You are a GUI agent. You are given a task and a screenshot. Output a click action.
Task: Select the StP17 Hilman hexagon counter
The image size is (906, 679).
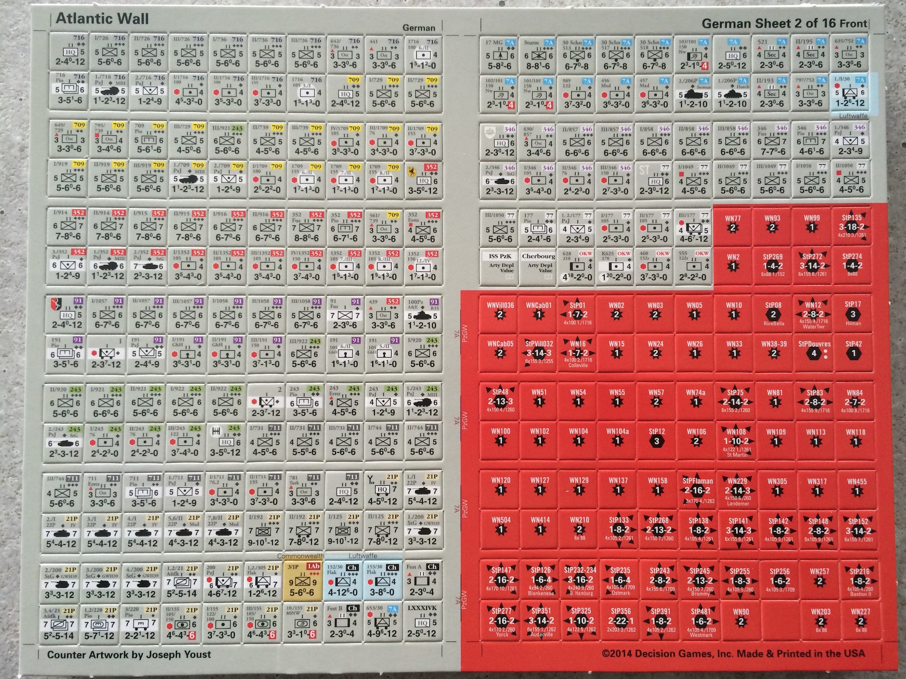(852, 314)
